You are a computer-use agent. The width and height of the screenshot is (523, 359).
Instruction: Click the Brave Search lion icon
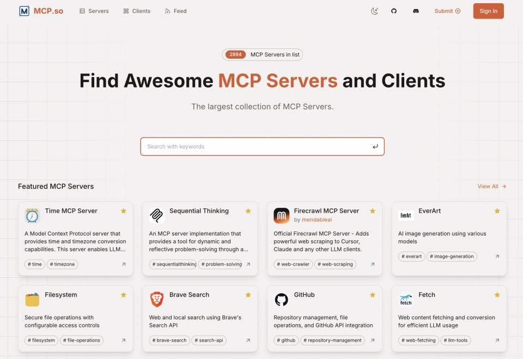pos(156,299)
